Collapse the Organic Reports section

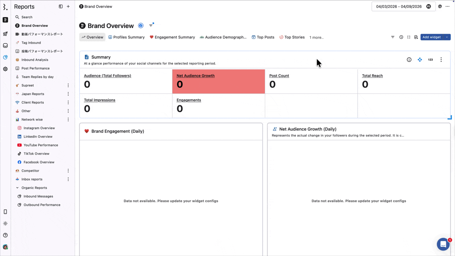17,188
